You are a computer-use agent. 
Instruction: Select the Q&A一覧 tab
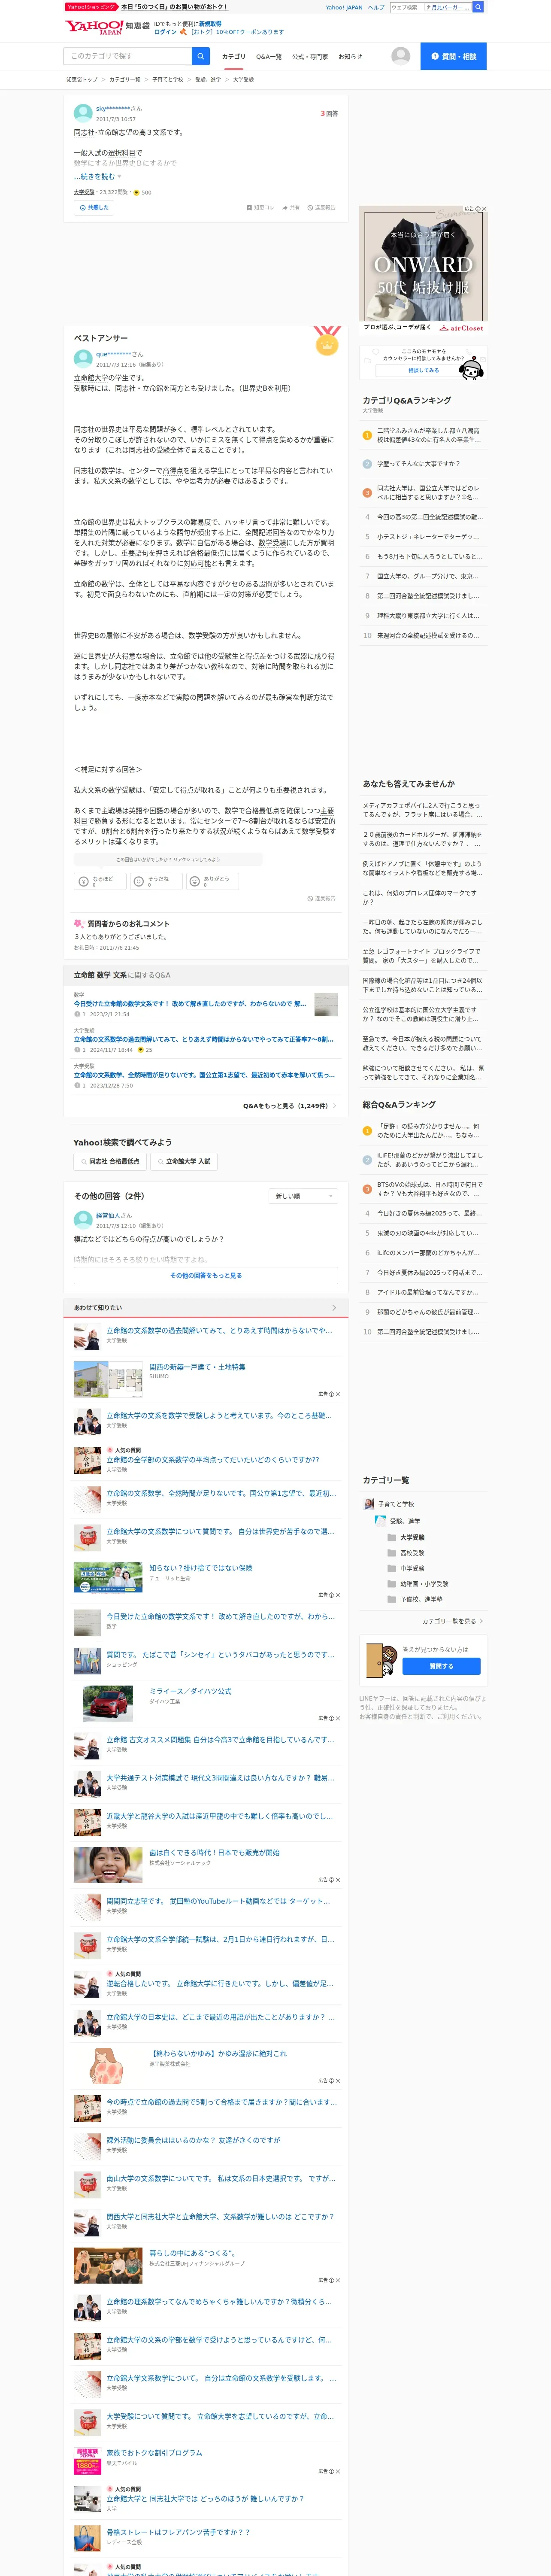click(269, 57)
